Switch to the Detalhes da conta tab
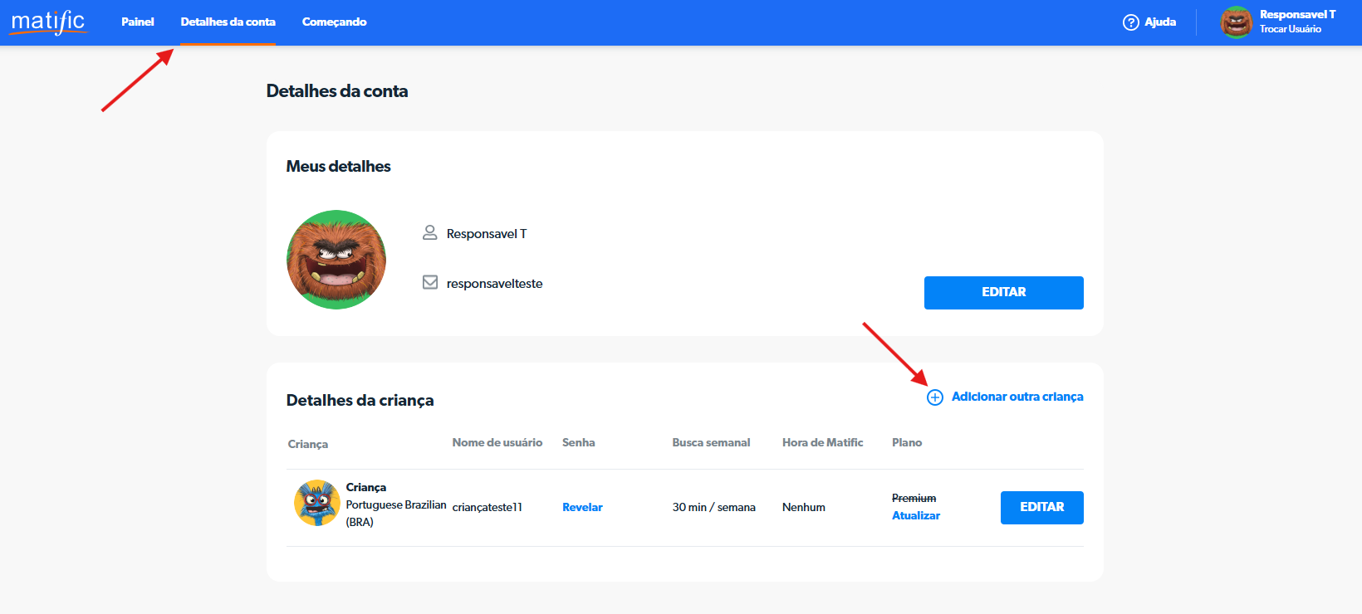Screen dimensions: 1362x614 (228, 22)
